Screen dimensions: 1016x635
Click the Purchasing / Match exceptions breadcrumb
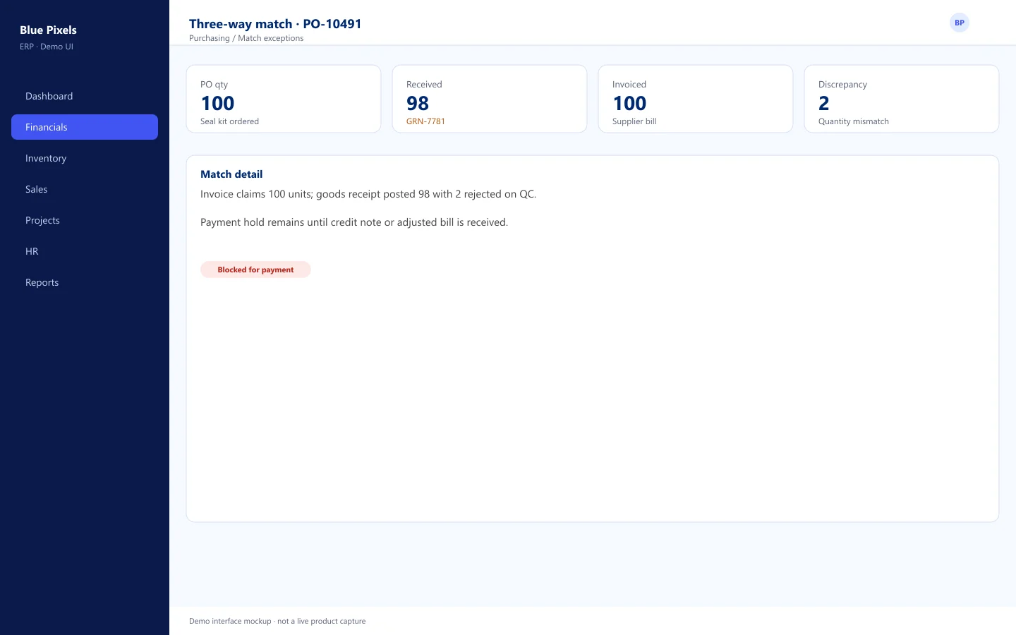tap(246, 38)
